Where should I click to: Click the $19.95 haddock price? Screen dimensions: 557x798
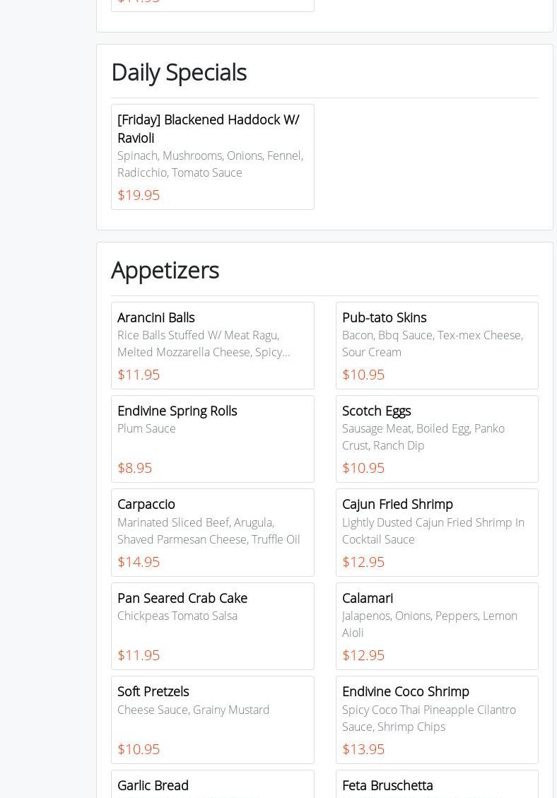[x=139, y=195]
